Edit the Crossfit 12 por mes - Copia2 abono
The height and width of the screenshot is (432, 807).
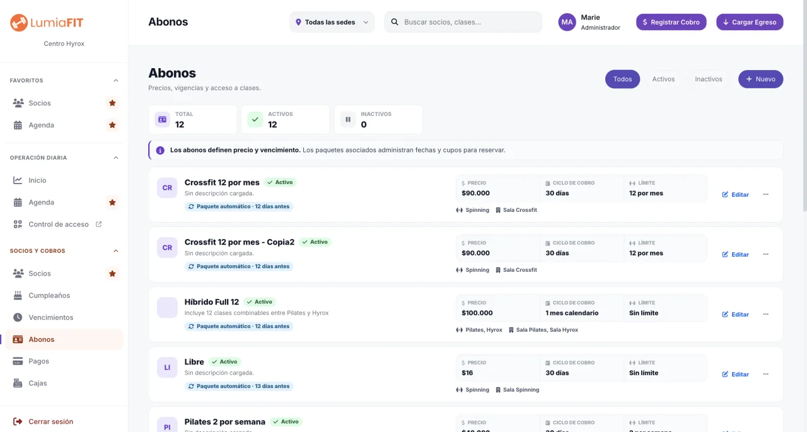point(736,254)
